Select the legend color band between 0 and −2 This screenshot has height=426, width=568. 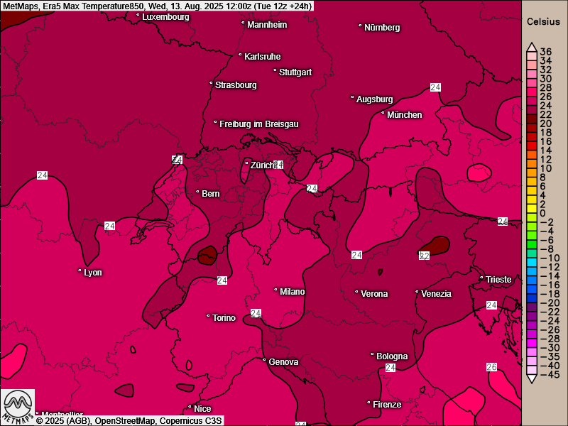pyautogui.click(x=531, y=218)
